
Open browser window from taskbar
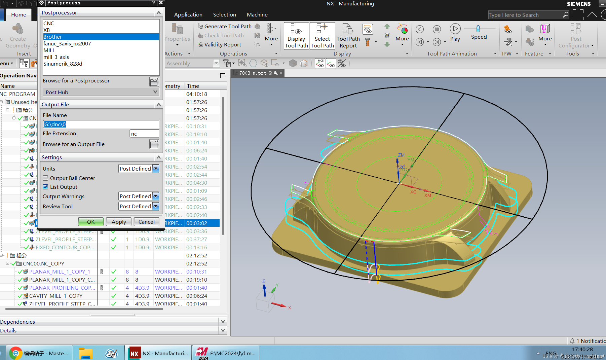tap(39, 353)
